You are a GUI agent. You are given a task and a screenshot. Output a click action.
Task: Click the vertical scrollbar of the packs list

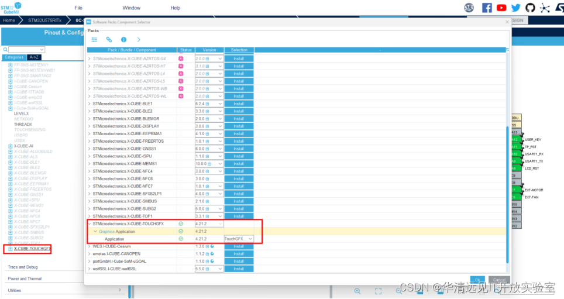coord(507,194)
